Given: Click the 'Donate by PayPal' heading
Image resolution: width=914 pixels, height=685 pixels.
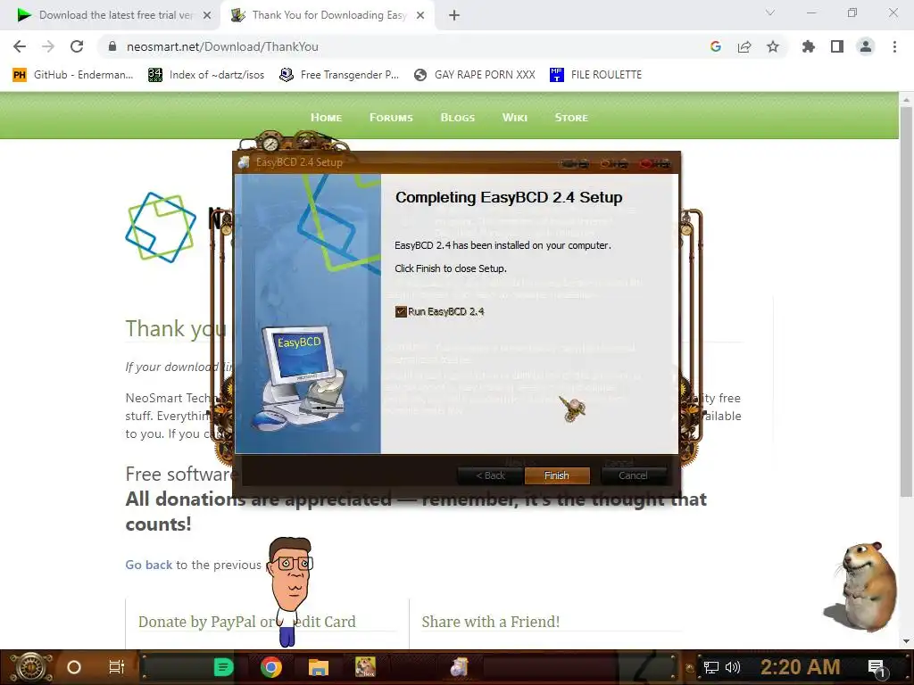Looking at the screenshot, I should pos(246,622).
